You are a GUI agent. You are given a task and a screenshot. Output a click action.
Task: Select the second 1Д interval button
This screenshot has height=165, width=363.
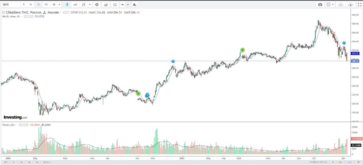coord(54,5)
